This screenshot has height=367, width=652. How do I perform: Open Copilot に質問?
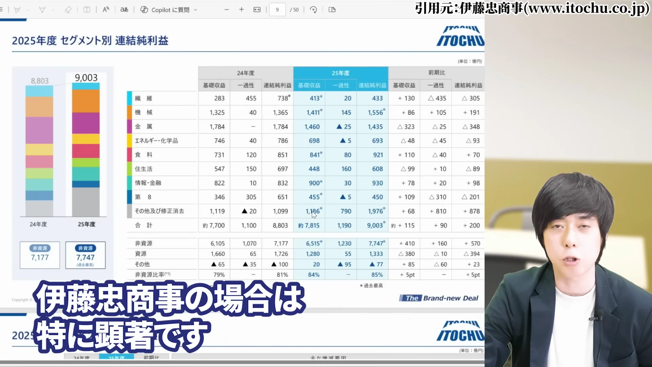click(x=165, y=10)
